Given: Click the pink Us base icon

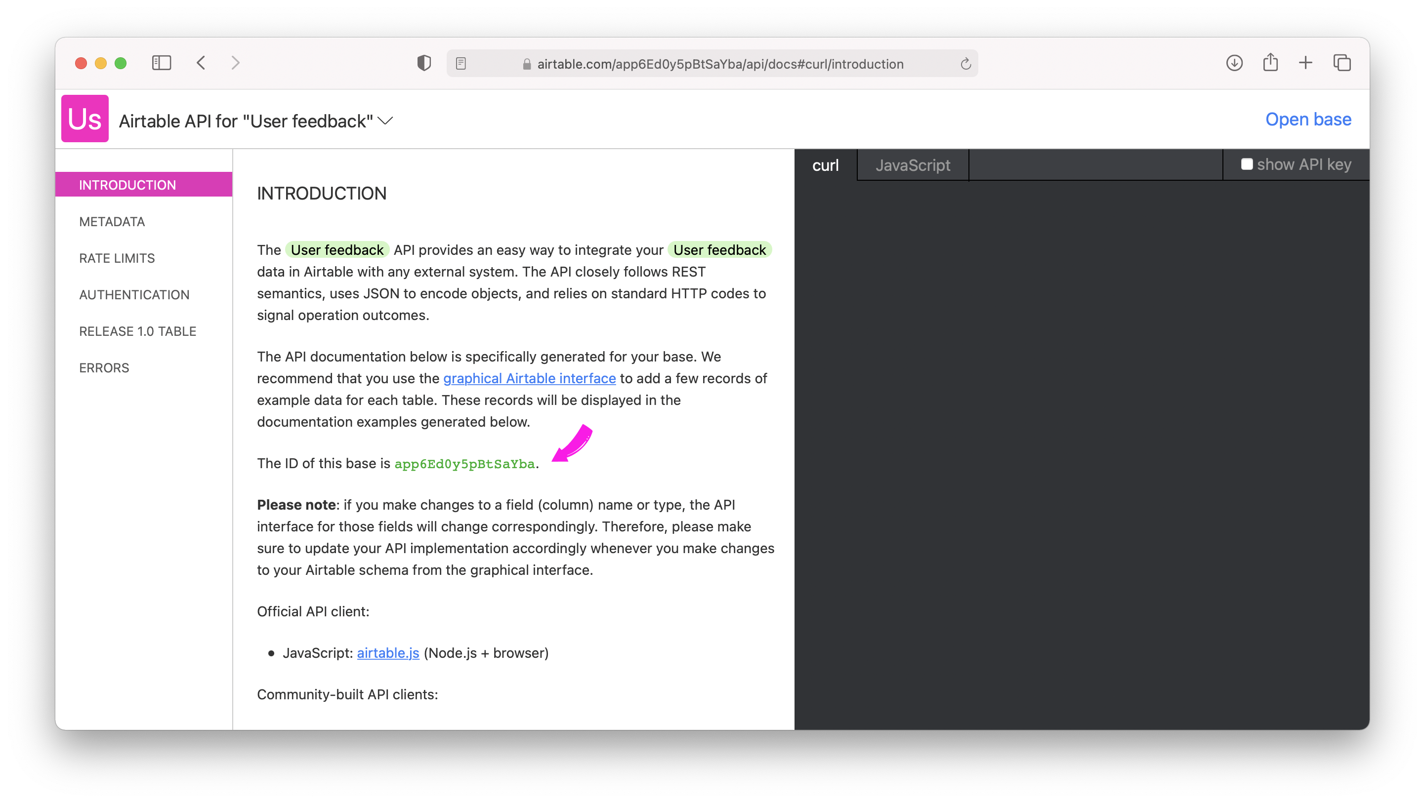Looking at the screenshot, I should [84, 119].
